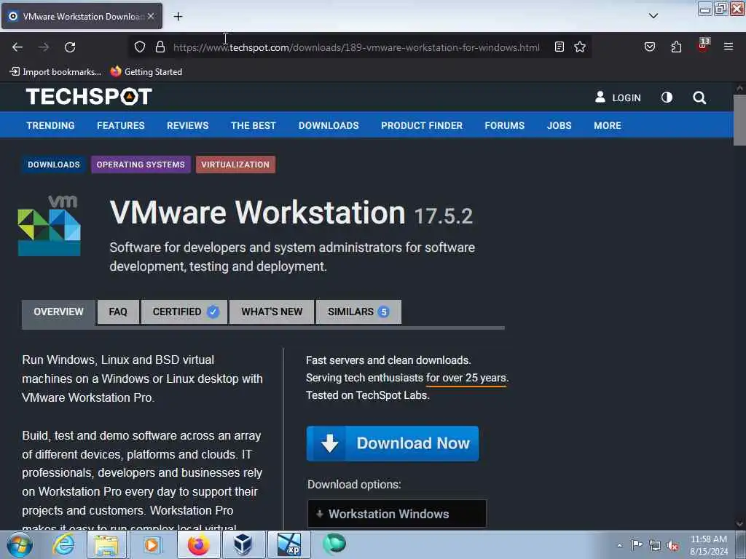The height and width of the screenshot is (559, 746).
Task: Select the OVERVIEW tab
Action: point(58,312)
